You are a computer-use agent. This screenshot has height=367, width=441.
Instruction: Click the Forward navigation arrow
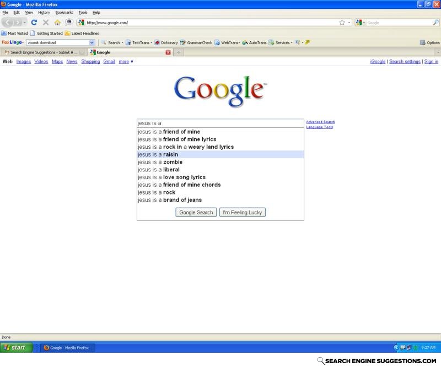(x=18, y=23)
